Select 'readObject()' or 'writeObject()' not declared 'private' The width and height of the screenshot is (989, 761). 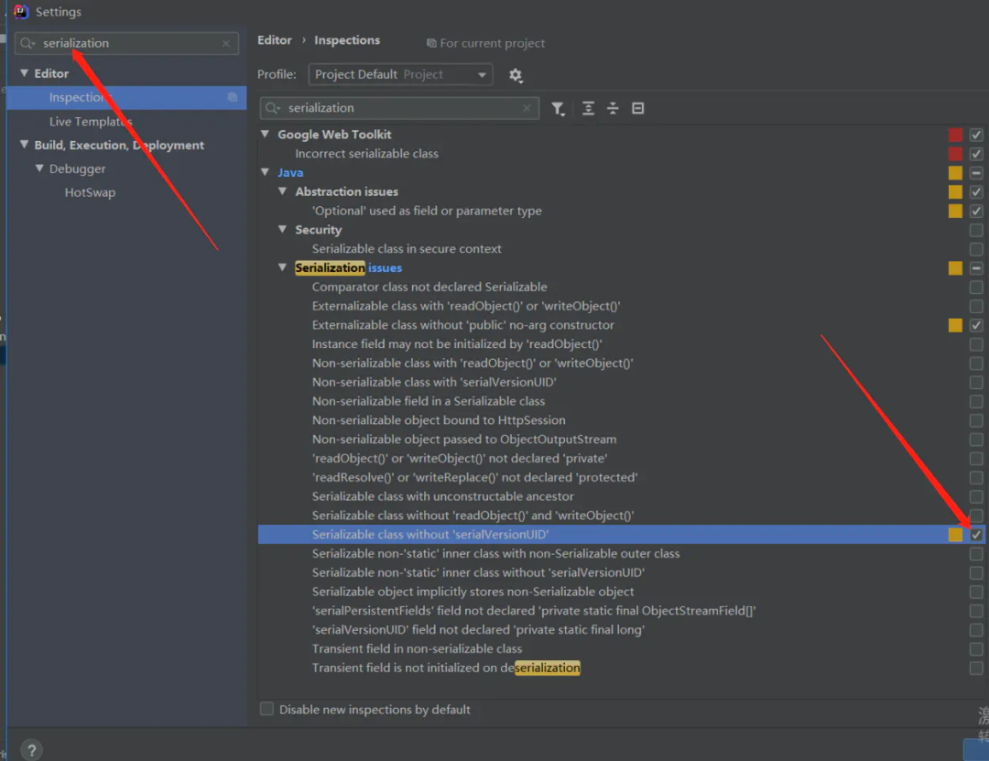click(x=459, y=458)
